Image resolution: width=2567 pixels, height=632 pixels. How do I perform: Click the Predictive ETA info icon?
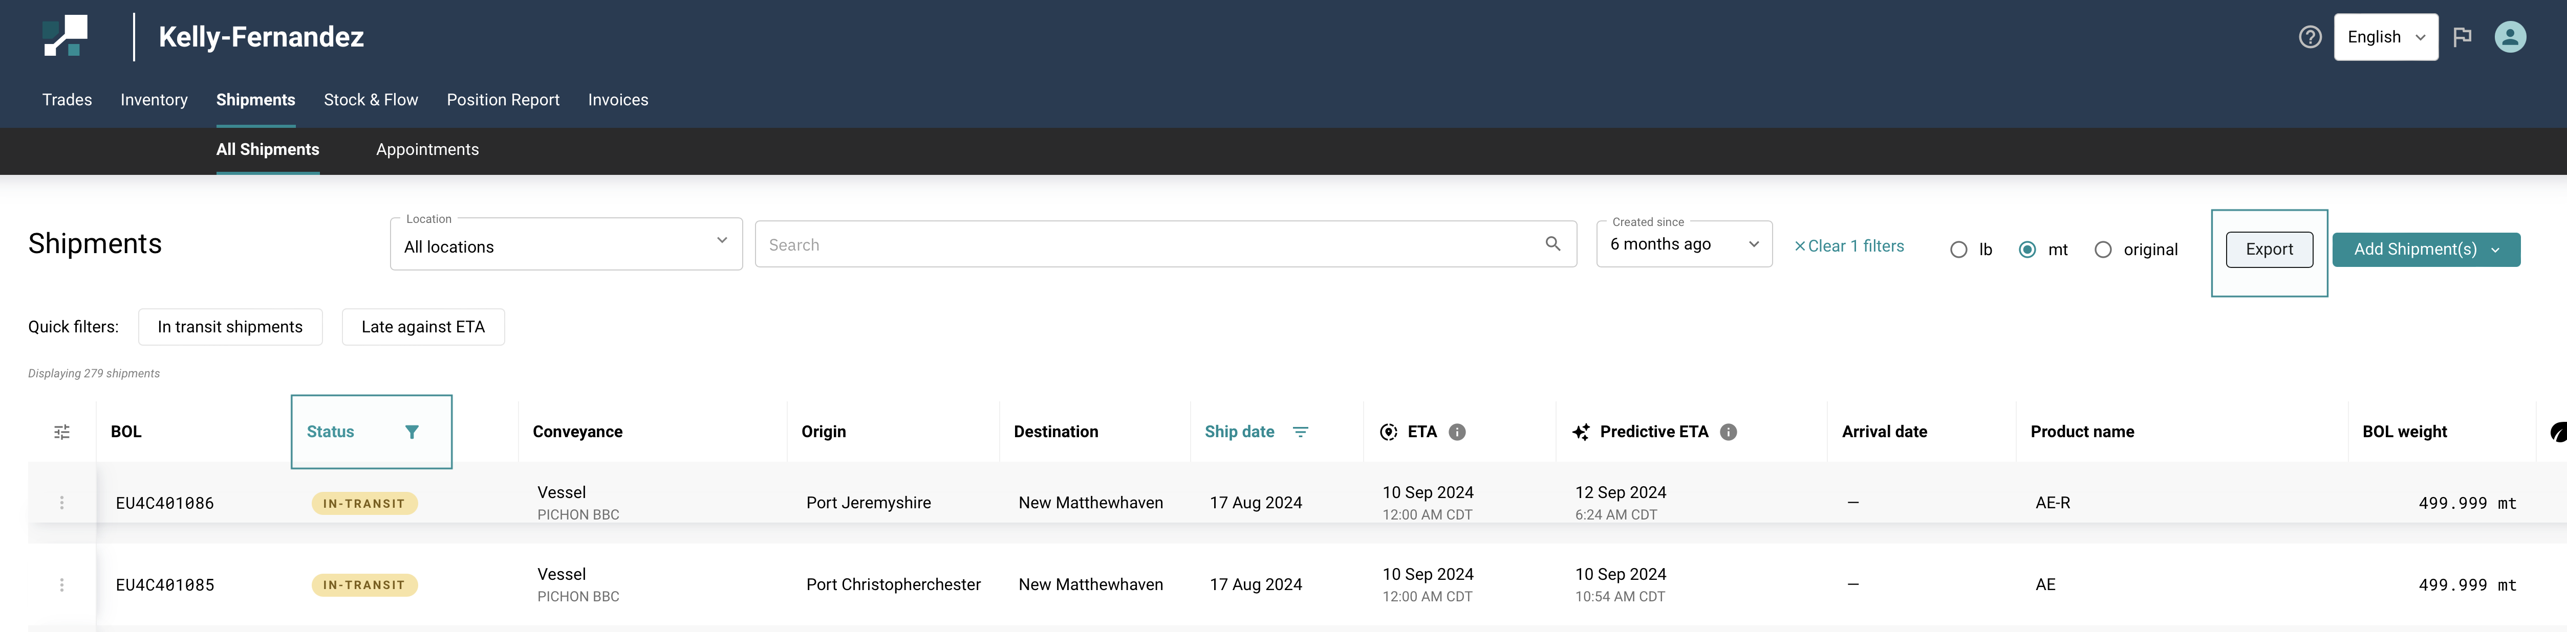click(x=1729, y=432)
